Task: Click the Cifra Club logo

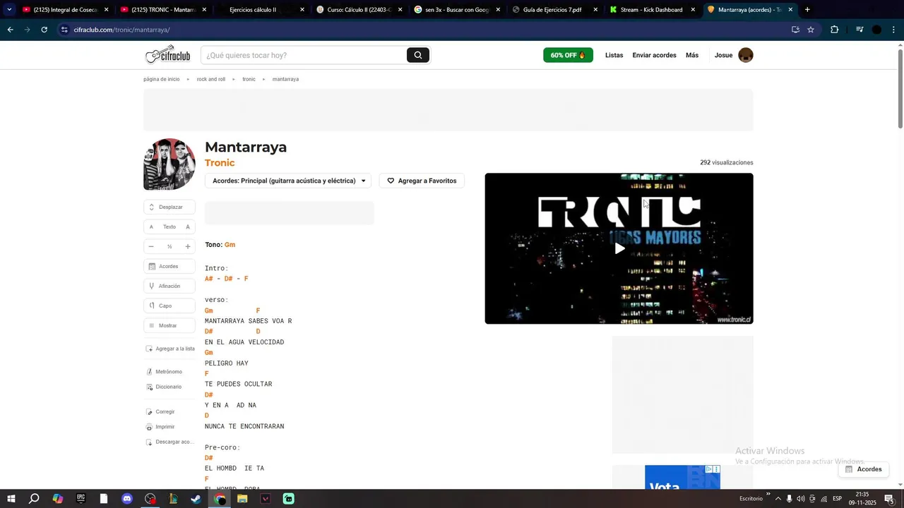Action: (168, 55)
